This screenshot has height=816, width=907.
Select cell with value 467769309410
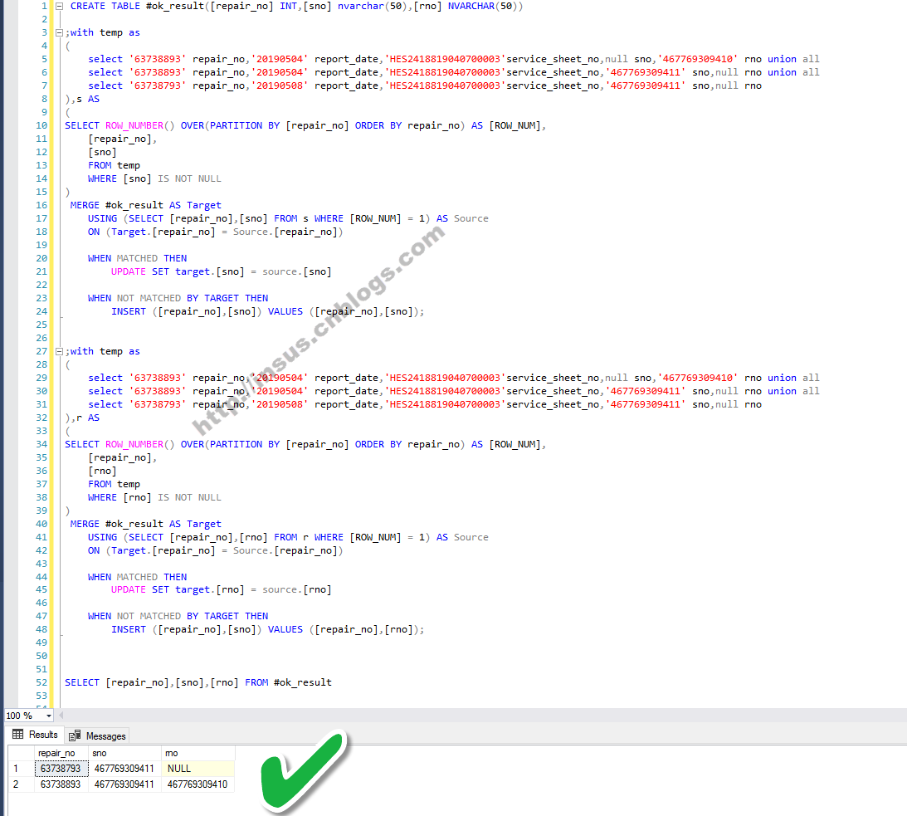[197, 784]
